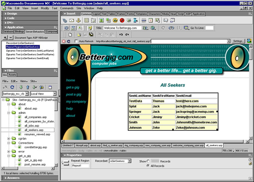Screen dimensions: 254x182
Task: Click the 'my company' navigation link
Action: 76,101
